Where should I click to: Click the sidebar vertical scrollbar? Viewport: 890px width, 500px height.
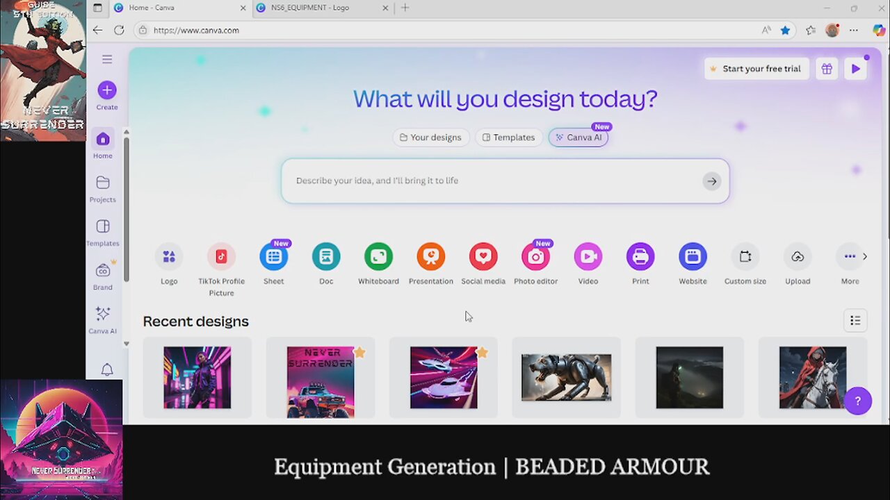(126, 208)
